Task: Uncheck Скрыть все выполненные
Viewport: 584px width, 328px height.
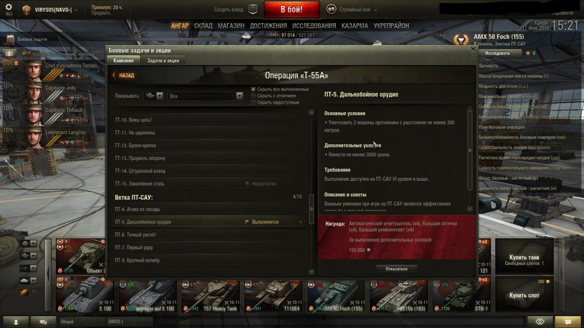Action: [253, 89]
